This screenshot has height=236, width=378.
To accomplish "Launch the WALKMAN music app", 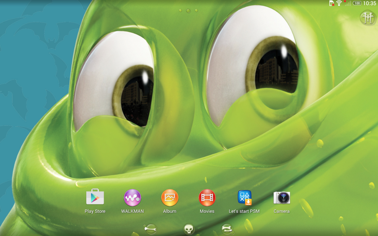I will click(x=132, y=201).
